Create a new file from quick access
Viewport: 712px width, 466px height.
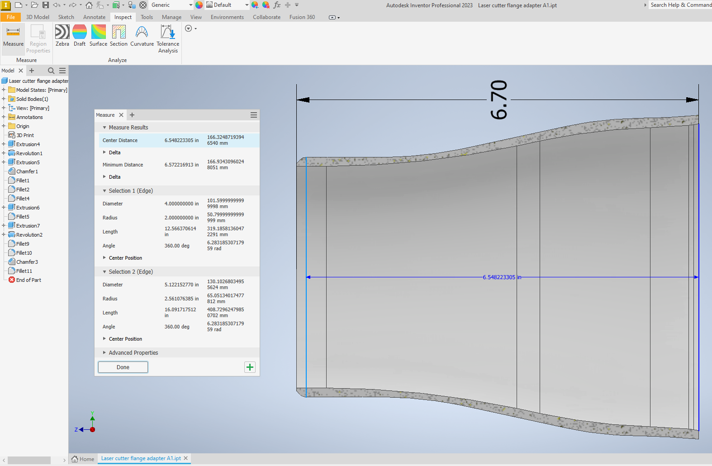pyautogui.click(x=19, y=5)
